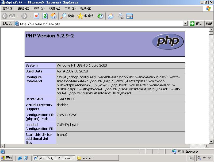Screen dimensions: 214x162
Task: Click the horizontal scrollbar left arrow
Action: [3, 146]
